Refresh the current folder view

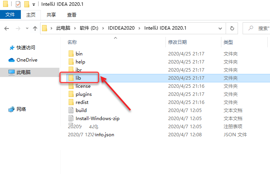pyautogui.click(x=232, y=28)
